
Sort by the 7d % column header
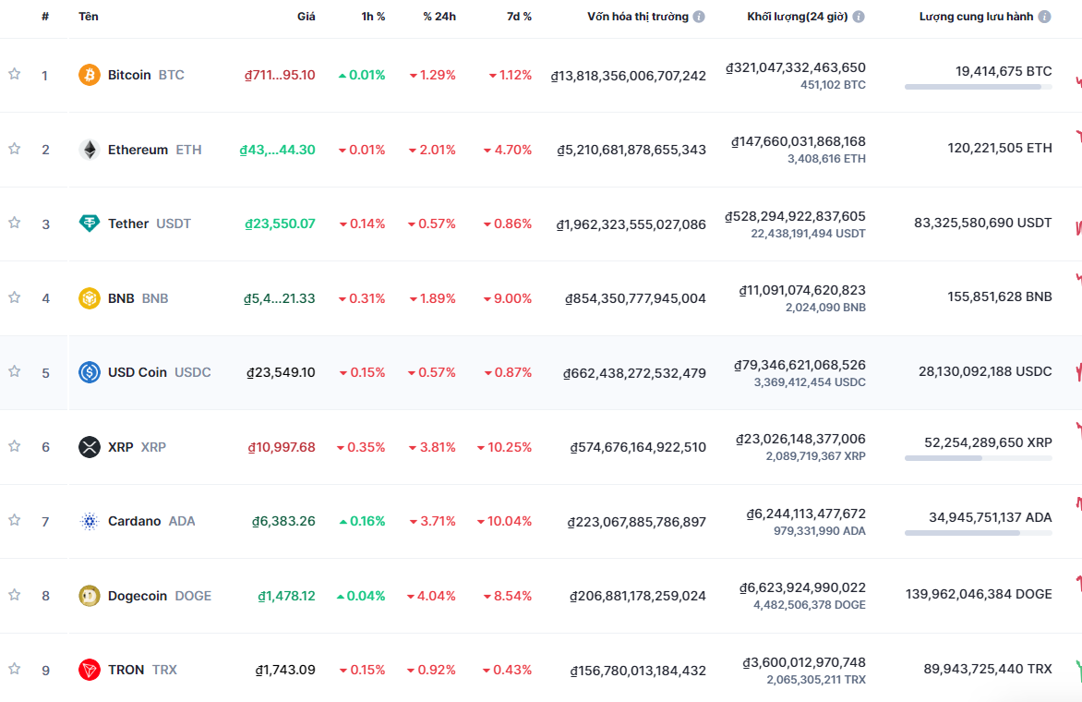coord(519,16)
